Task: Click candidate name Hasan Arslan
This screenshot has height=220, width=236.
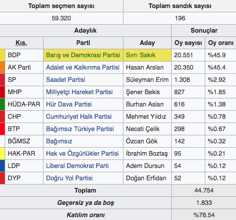Action: tap(145, 68)
